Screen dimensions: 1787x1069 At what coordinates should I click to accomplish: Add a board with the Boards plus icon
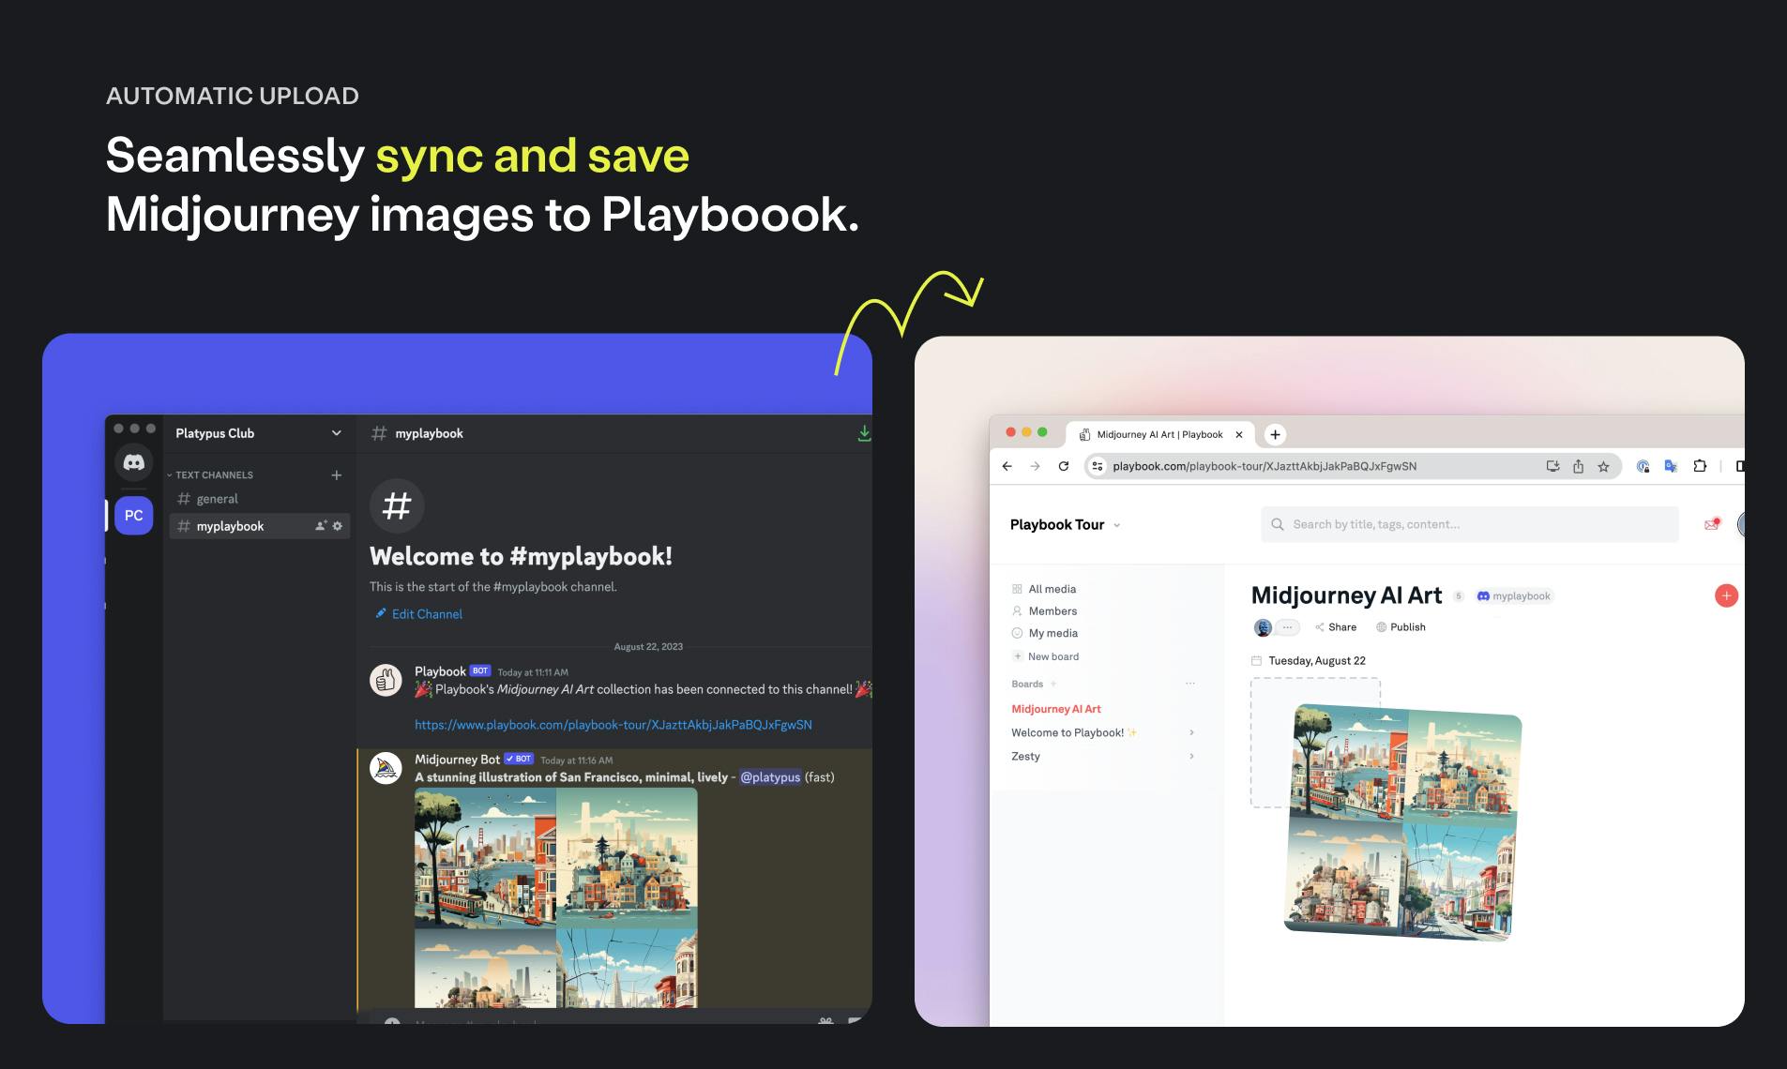pyautogui.click(x=1053, y=684)
